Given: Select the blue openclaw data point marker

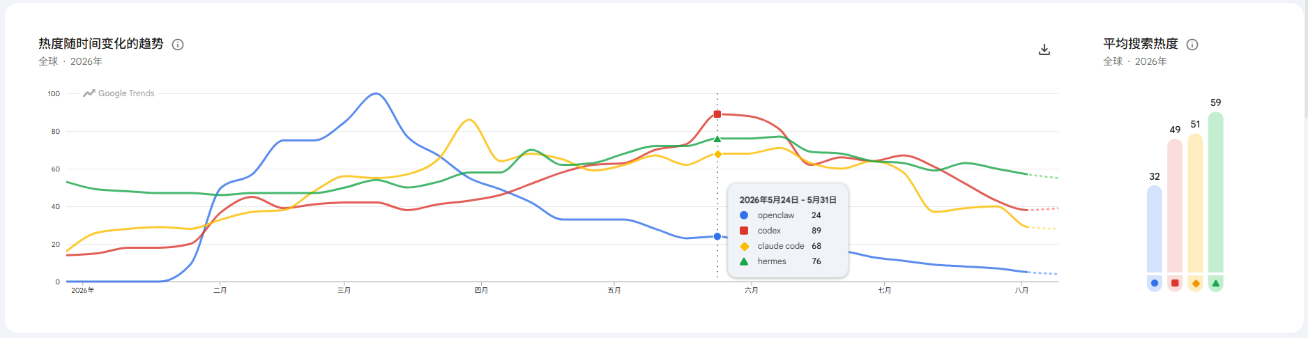Looking at the screenshot, I should [x=717, y=236].
